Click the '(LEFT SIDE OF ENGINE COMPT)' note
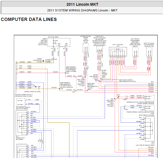This screenshot has width=163, height=158. tap(145, 145)
